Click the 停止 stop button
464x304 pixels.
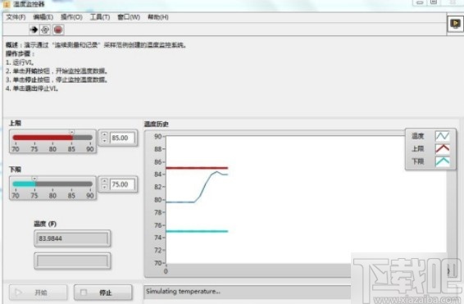coord(103,293)
